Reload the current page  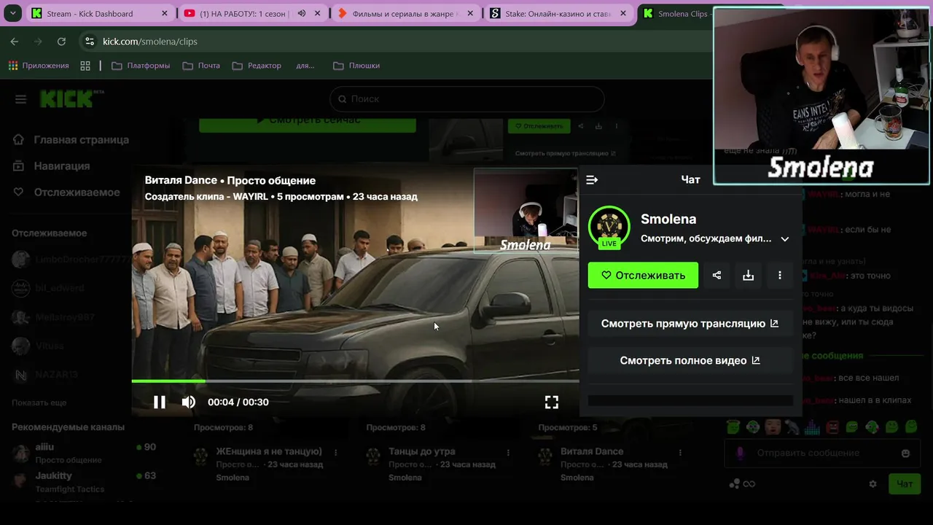(61, 42)
